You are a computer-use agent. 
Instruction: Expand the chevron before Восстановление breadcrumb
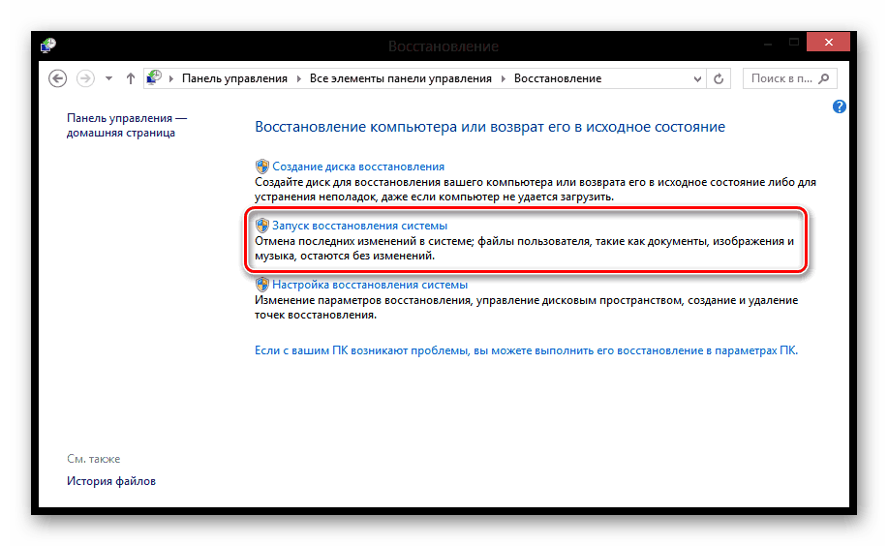503,78
